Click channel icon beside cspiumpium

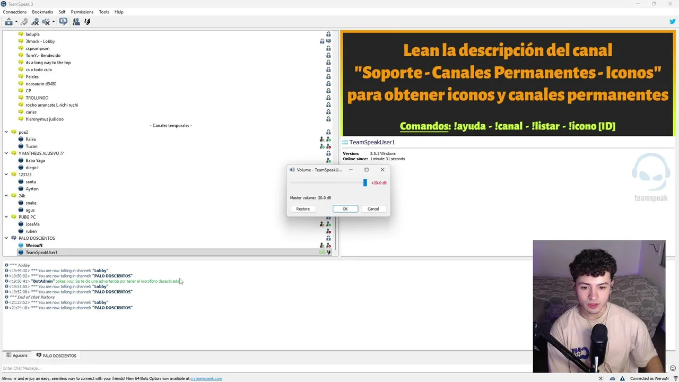(21, 48)
